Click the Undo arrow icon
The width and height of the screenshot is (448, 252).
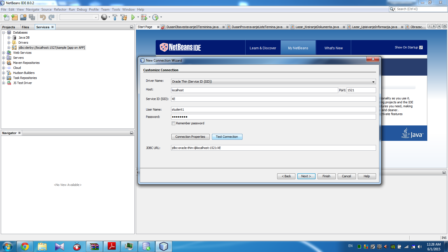click(x=43, y=17)
